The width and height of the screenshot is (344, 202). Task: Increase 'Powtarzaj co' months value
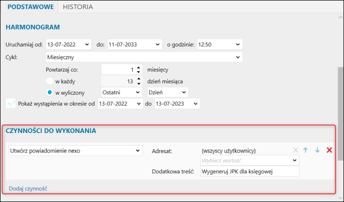[x=138, y=68]
